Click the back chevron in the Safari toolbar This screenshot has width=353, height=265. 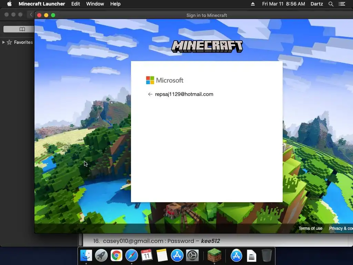[x=31, y=14]
